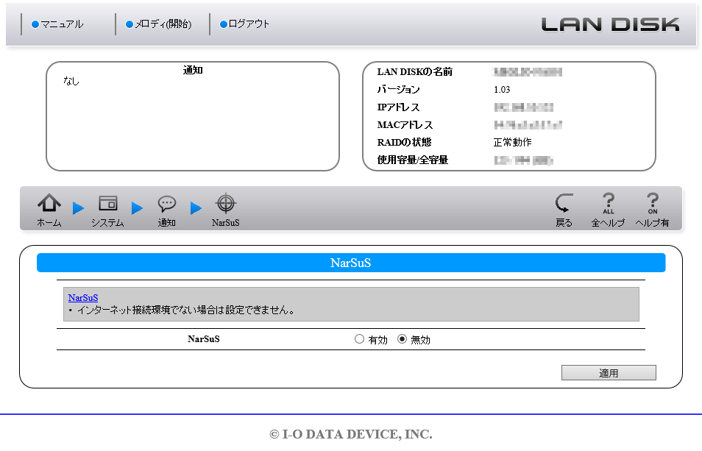Screen dimensions: 702x451
Task: Click the RAIDの状態 label
Action: point(404,142)
